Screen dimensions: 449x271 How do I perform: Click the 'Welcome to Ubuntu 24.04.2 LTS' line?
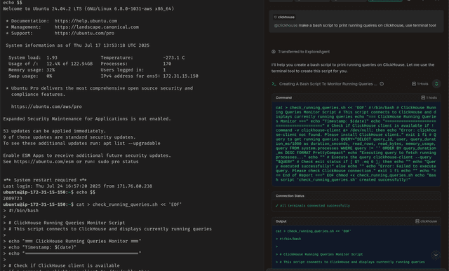pos(88,9)
